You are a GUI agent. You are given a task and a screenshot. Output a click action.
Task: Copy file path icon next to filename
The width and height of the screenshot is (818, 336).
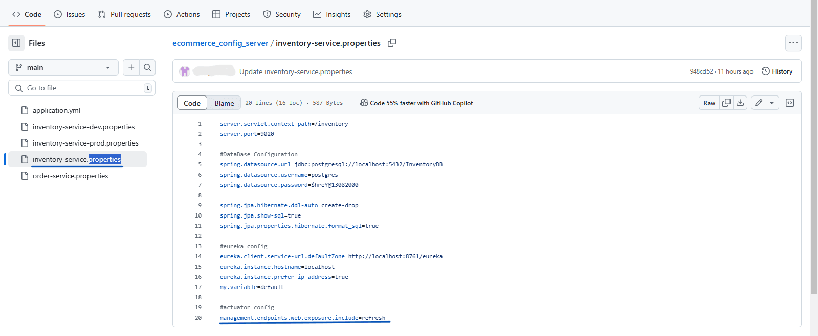pyautogui.click(x=392, y=43)
